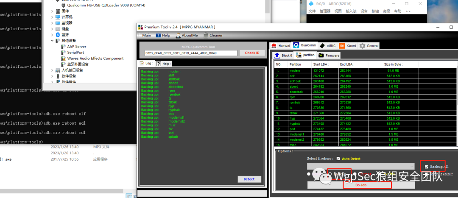Click the red Check ID button
458x198 pixels.
(252, 53)
